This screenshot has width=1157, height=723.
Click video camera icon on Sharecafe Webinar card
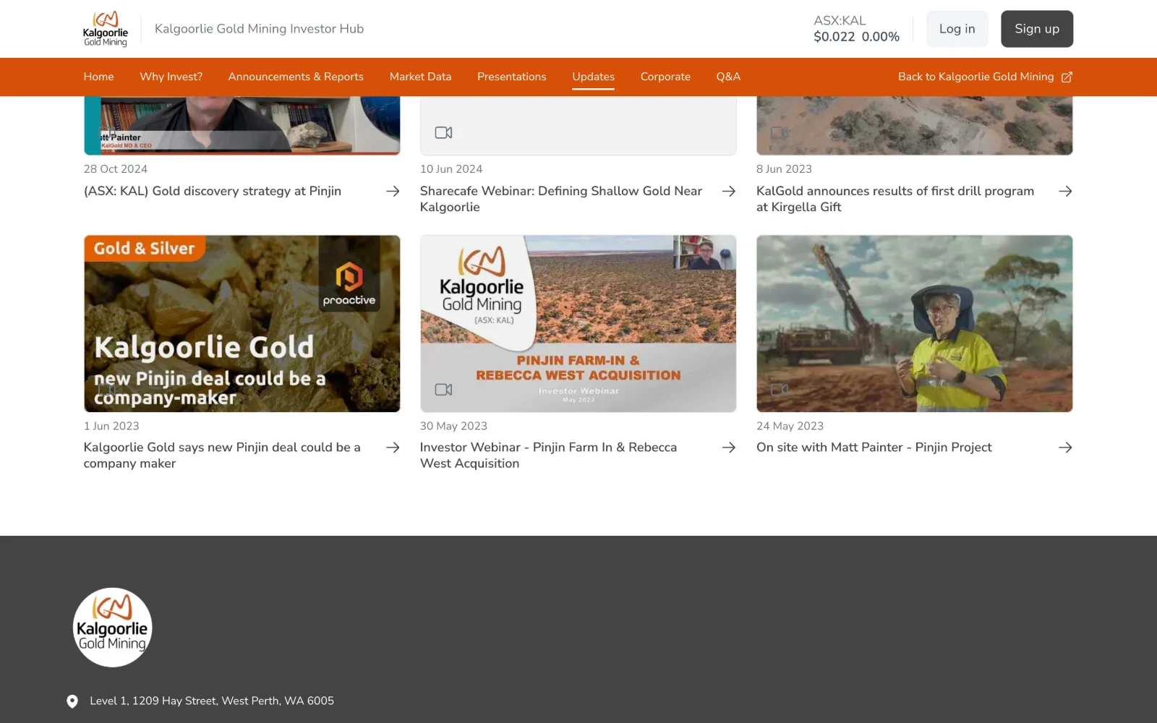[x=443, y=133]
